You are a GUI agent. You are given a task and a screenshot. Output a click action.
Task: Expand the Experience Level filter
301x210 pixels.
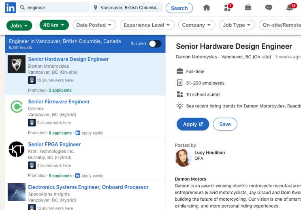147,25
